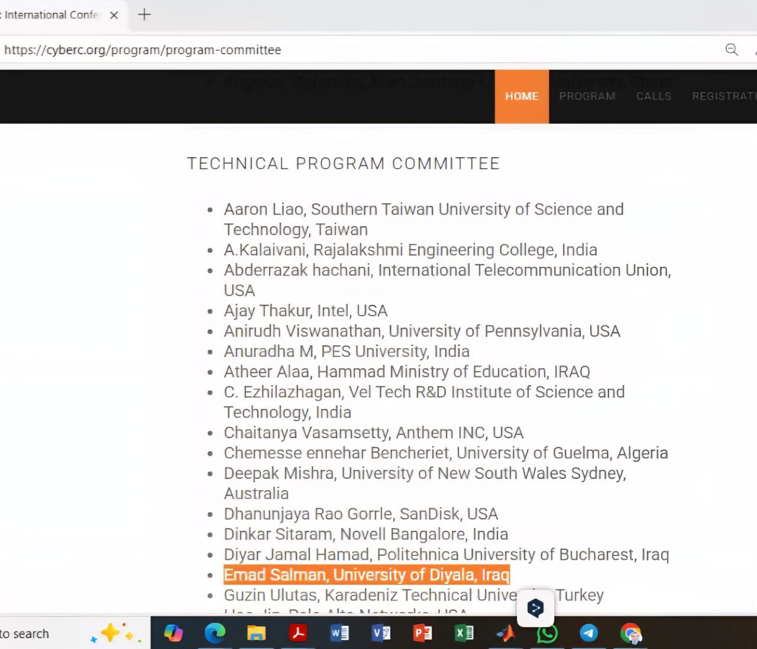The width and height of the screenshot is (757, 649).
Task: Open File Explorer from the taskbar
Action: pos(256,633)
